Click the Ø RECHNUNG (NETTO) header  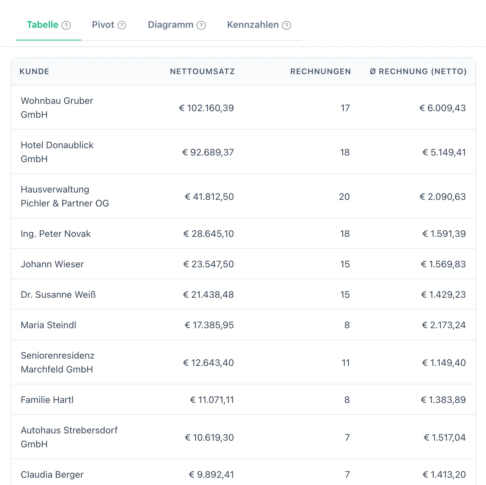pyautogui.click(x=418, y=71)
